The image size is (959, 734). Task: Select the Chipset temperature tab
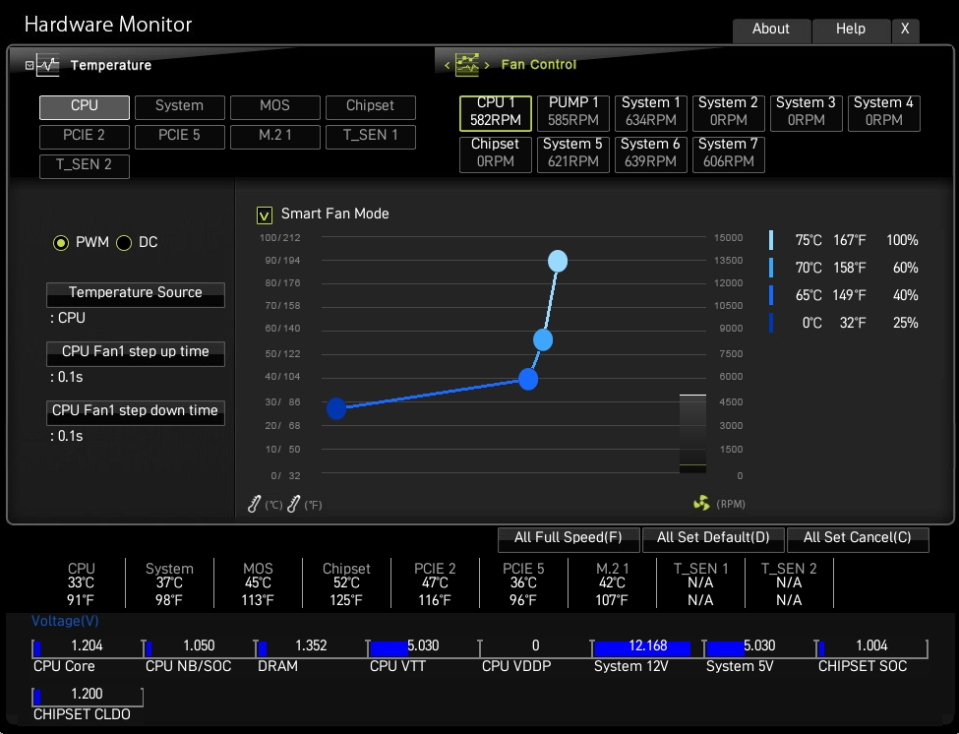pyautogui.click(x=371, y=107)
